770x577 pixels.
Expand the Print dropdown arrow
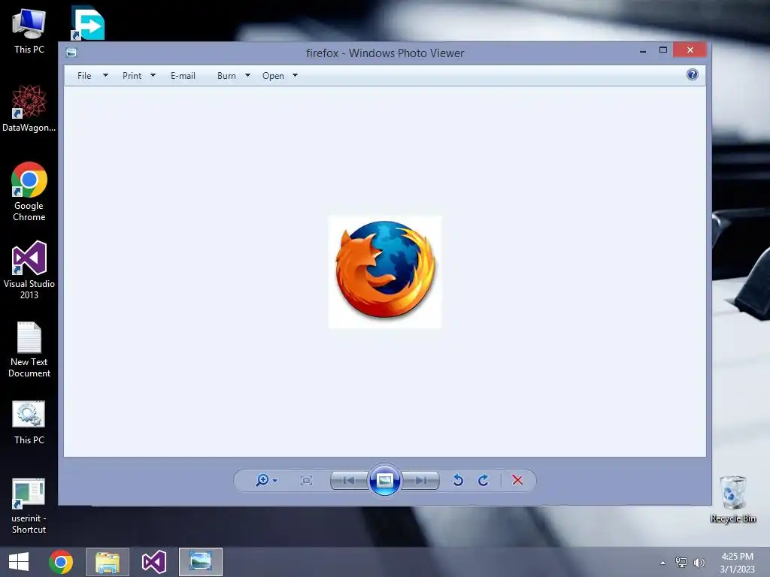click(153, 76)
